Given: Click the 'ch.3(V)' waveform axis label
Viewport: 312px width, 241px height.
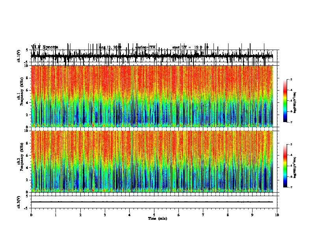Looking at the screenshot, I should click(19, 202).
